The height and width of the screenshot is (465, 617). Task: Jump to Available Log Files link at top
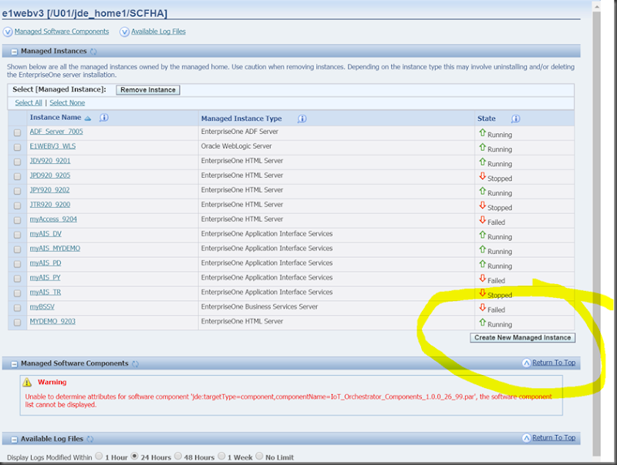[x=158, y=32]
